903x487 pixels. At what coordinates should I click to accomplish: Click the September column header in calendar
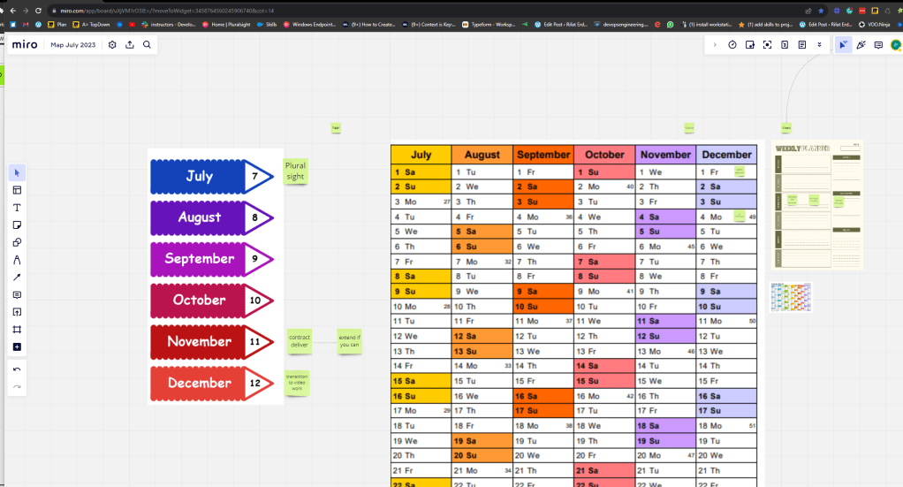coord(543,155)
